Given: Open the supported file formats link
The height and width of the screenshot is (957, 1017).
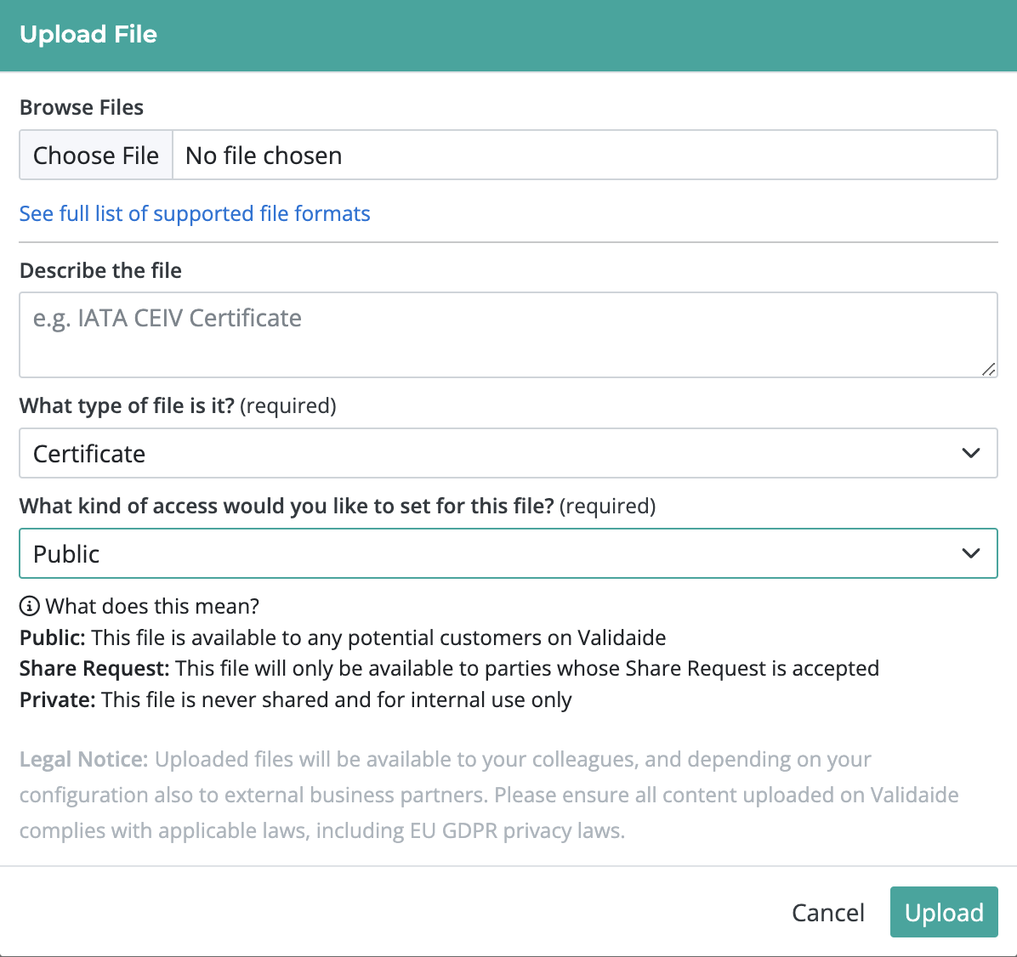Looking at the screenshot, I should click(195, 213).
